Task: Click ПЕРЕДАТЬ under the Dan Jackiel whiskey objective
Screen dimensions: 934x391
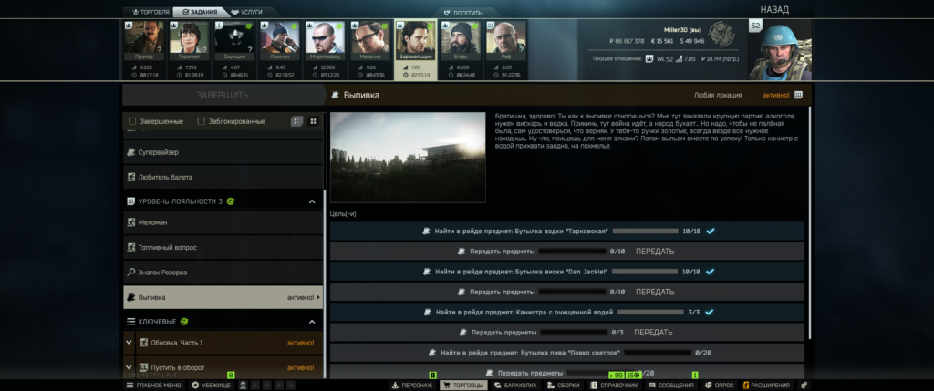Action: click(x=655, y=292)
